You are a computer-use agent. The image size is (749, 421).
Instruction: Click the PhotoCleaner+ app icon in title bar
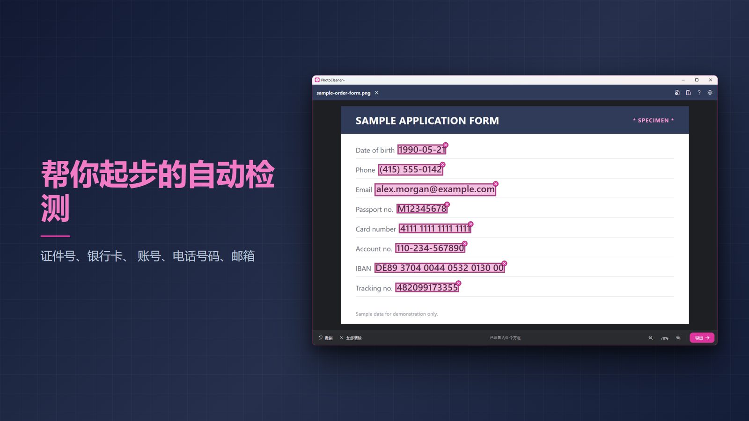tap(317, 80)
